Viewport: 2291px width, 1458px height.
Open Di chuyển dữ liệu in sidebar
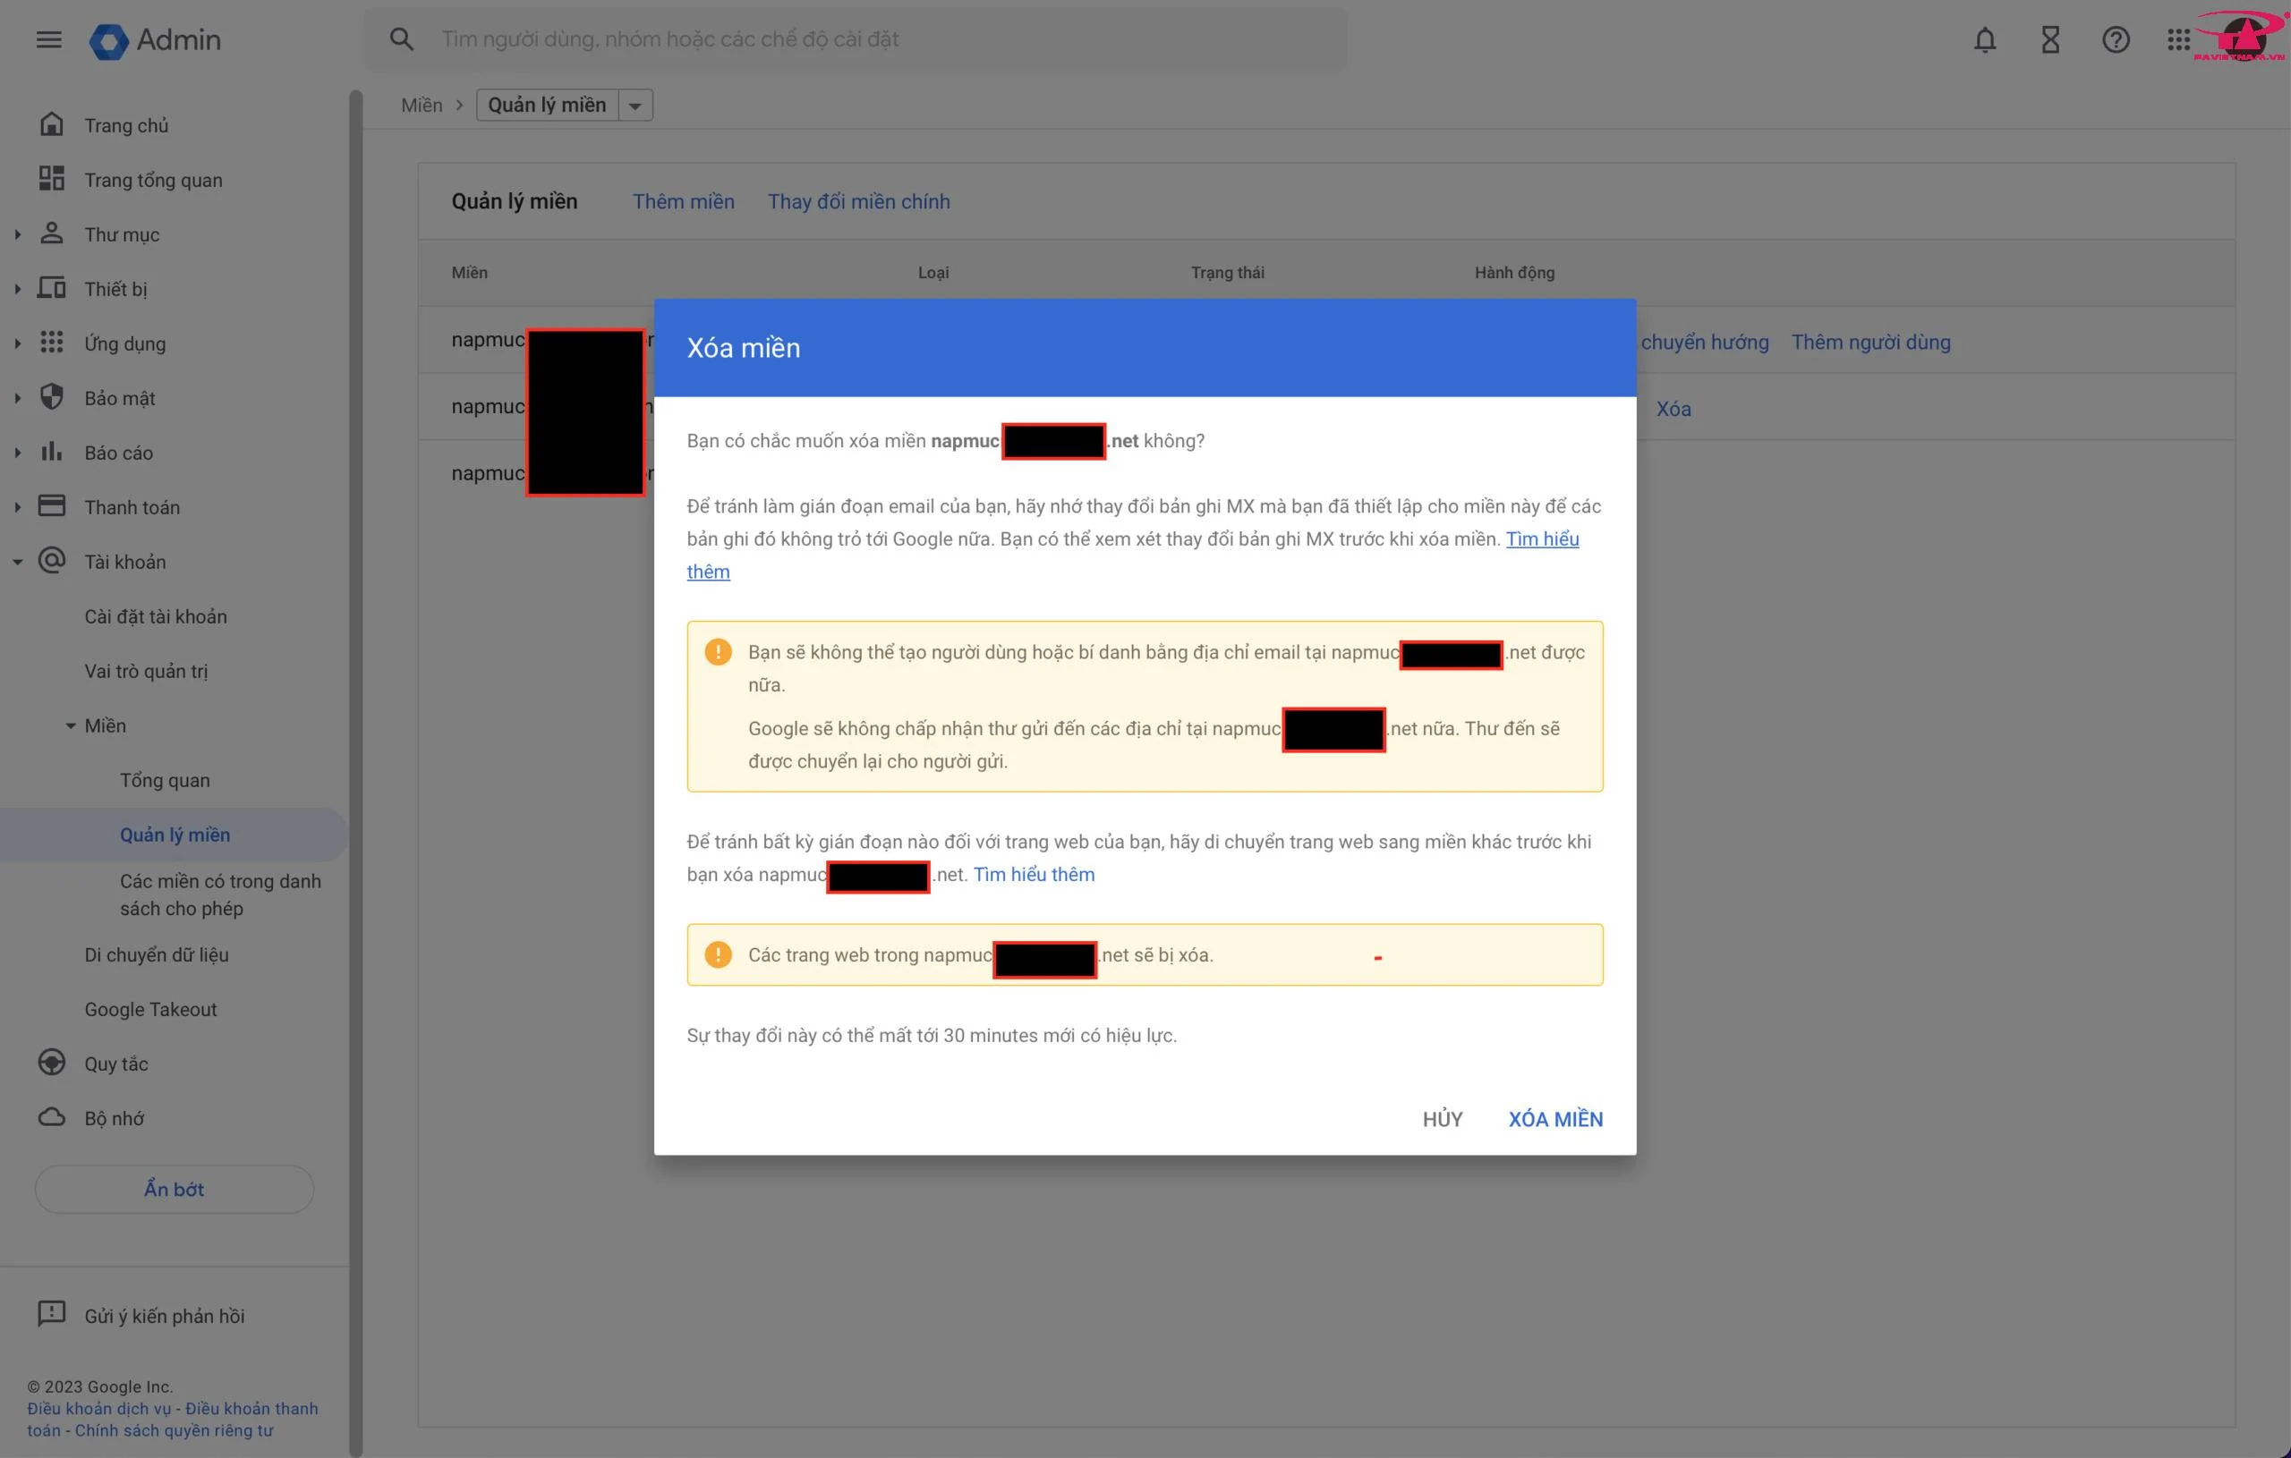pyautogui.click(x=157, y=954)
